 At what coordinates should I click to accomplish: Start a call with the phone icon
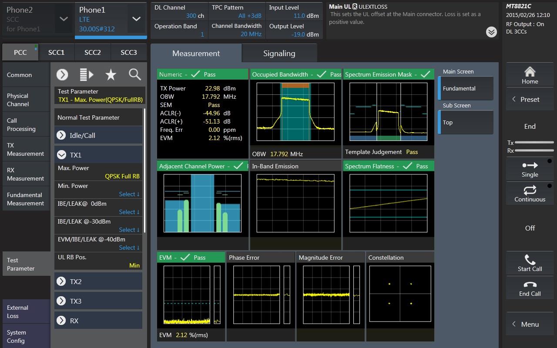pyautogui.click(x=530, y=263)
